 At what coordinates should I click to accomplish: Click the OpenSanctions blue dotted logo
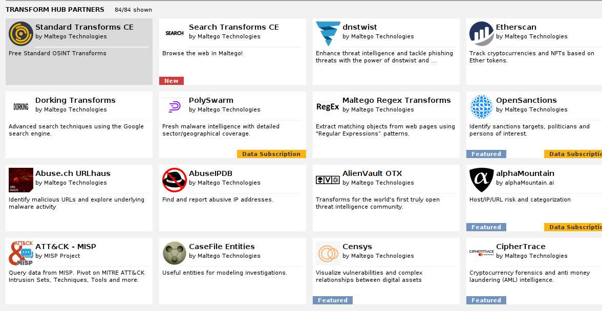click(x=481, y=107)
